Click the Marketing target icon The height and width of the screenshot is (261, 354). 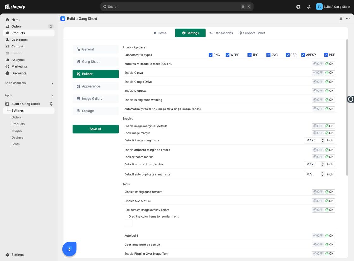coord(7,66)
